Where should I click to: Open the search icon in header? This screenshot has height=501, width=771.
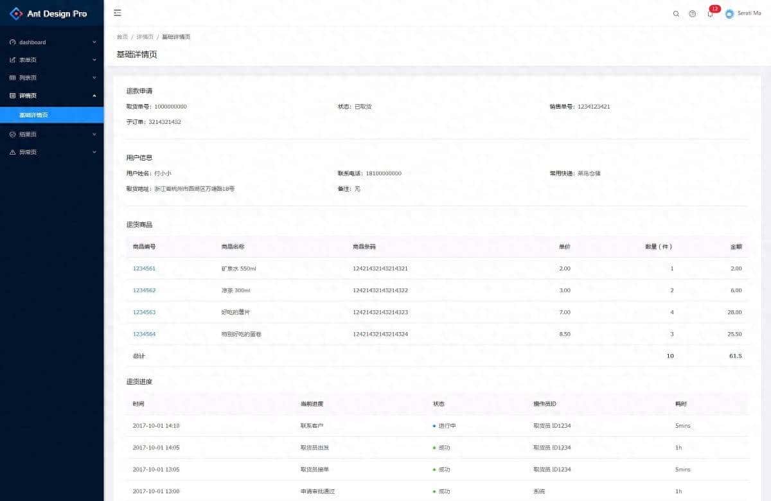[x=676, y=13]
